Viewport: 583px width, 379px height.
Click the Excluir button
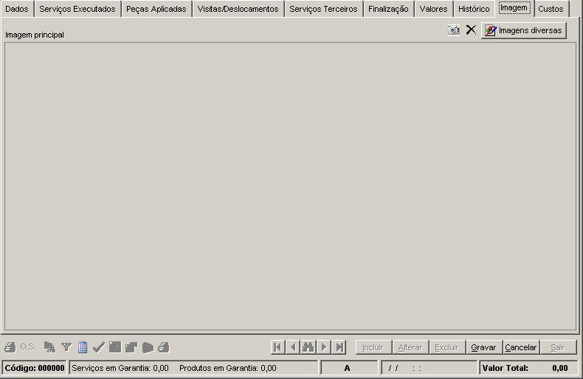[447, 347]
